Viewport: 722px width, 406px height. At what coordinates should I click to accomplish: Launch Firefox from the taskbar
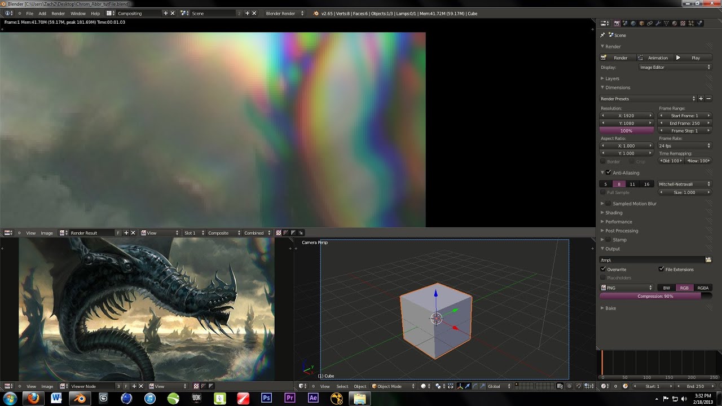pos(33,398)
